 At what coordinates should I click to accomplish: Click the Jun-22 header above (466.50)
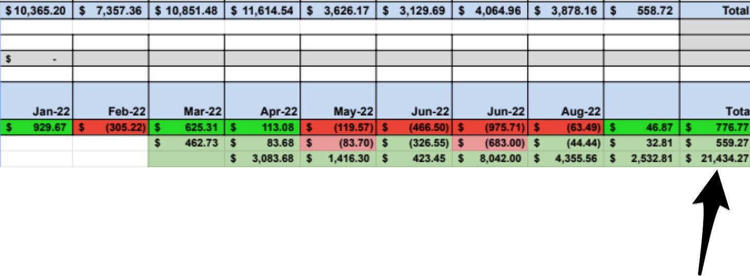(x=414, y=101)
